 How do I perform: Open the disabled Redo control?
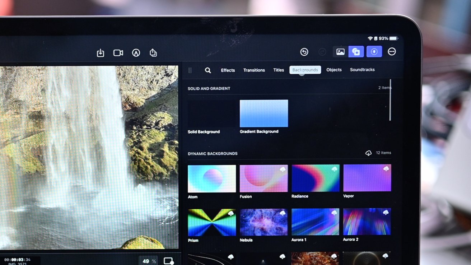coord(322,52)
